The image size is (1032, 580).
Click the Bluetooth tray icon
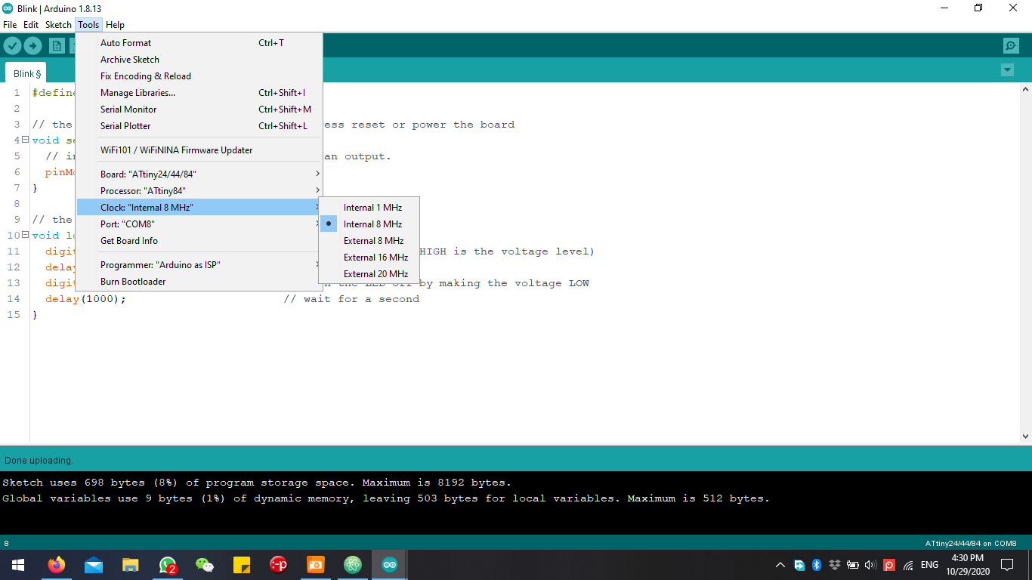point(817,565)
